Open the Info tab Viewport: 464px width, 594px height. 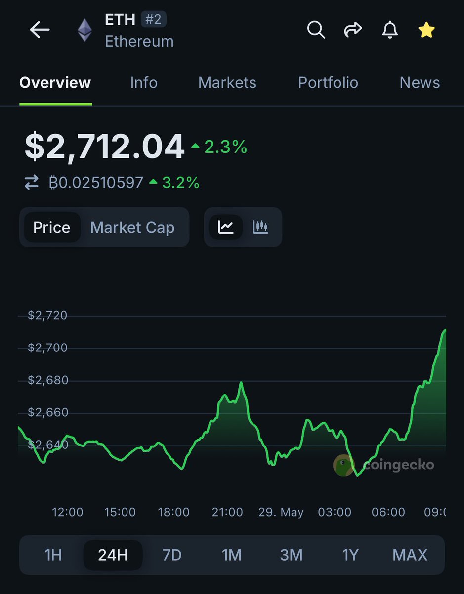click(144, 82)
